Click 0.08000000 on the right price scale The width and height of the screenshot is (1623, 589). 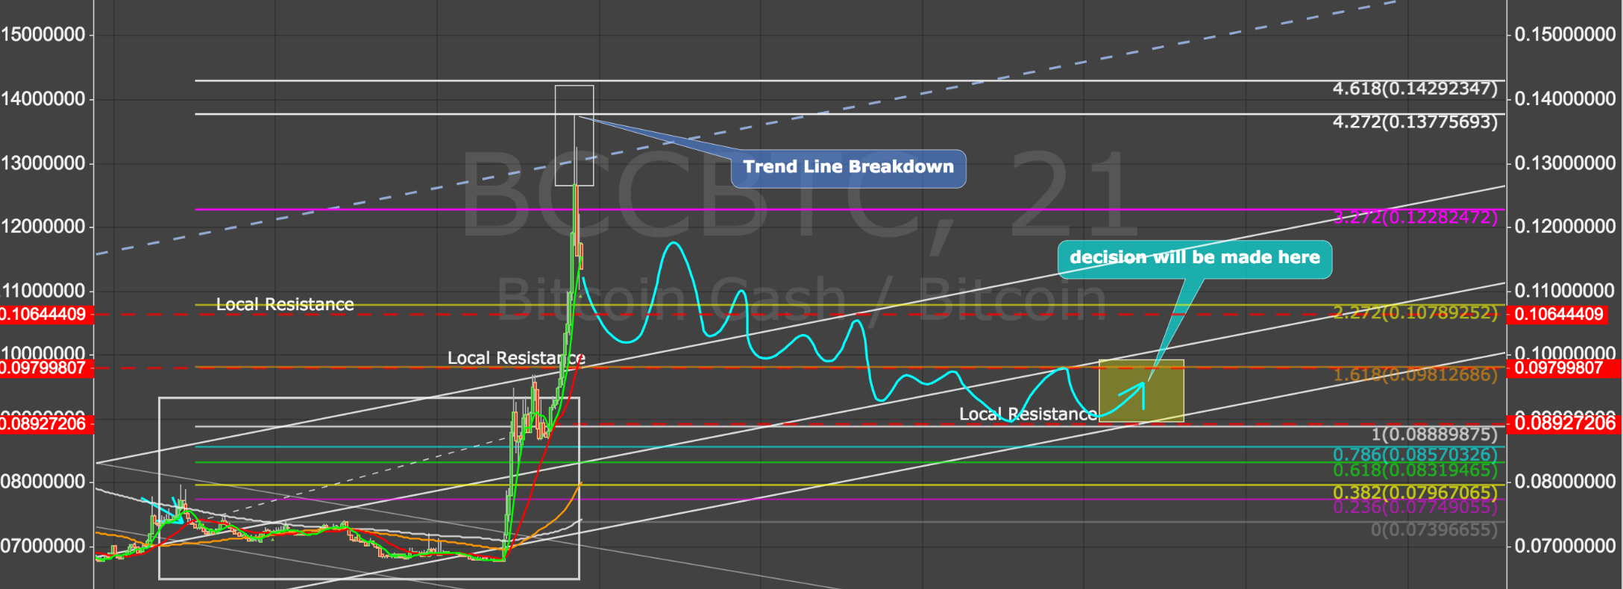pos(1566,482)
